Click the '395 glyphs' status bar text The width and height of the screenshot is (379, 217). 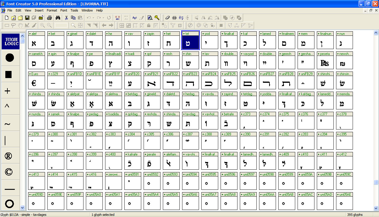tap(355, 215)
